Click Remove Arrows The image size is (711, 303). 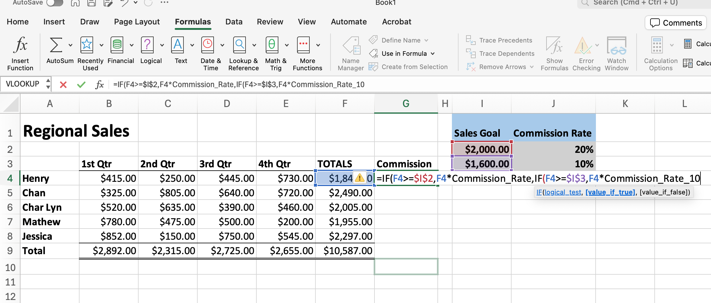pyautogui.click(x=500, y=67)
